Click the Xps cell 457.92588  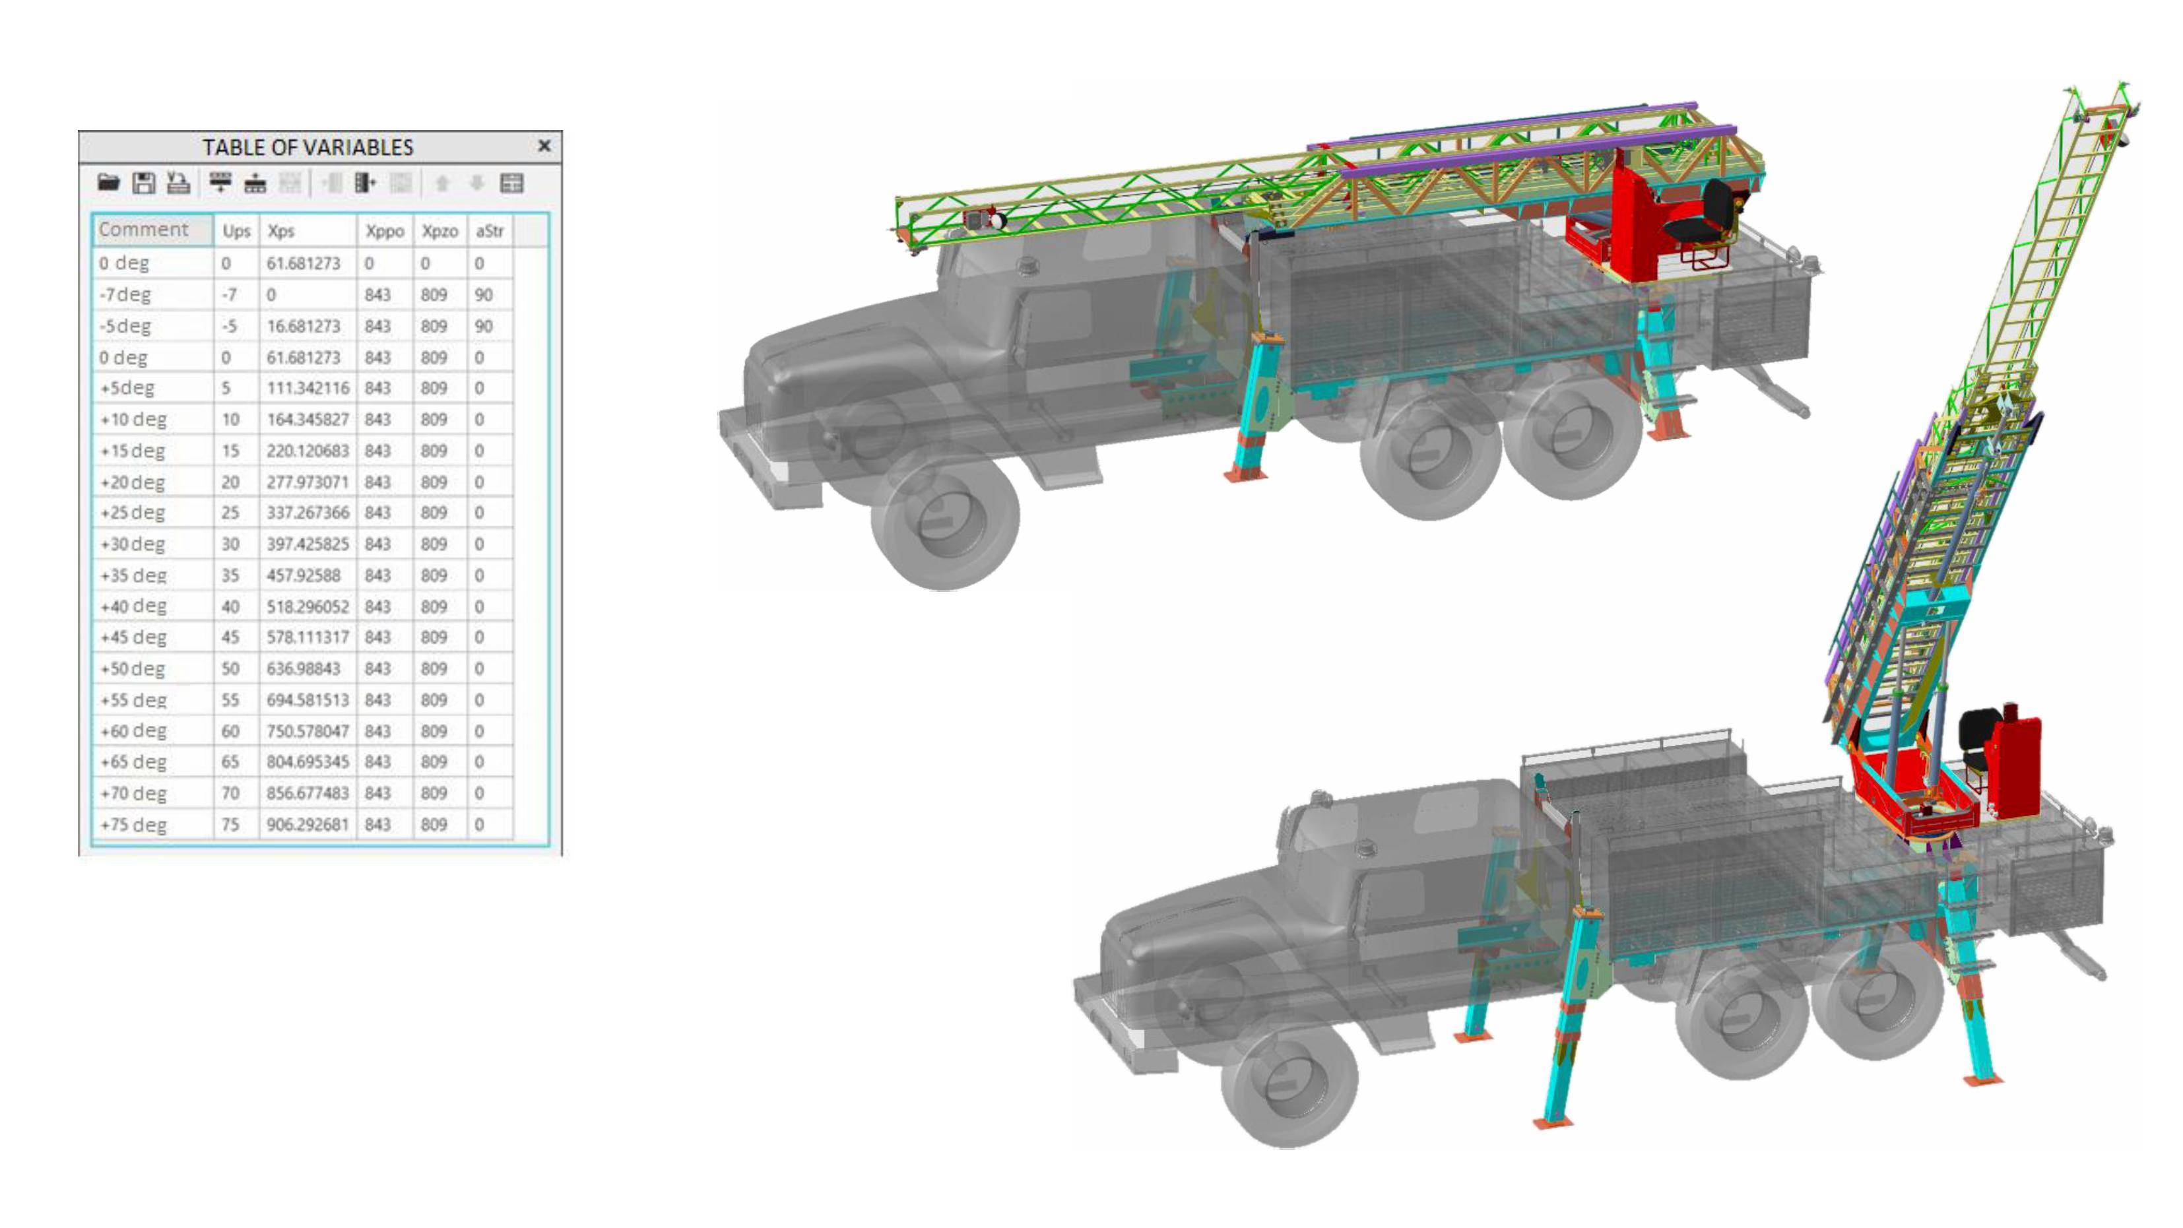pyautogui.click(x=308, y=575)
